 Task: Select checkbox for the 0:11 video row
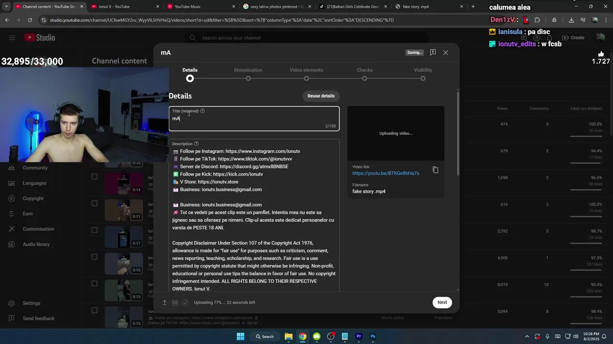tap(94, 204)
